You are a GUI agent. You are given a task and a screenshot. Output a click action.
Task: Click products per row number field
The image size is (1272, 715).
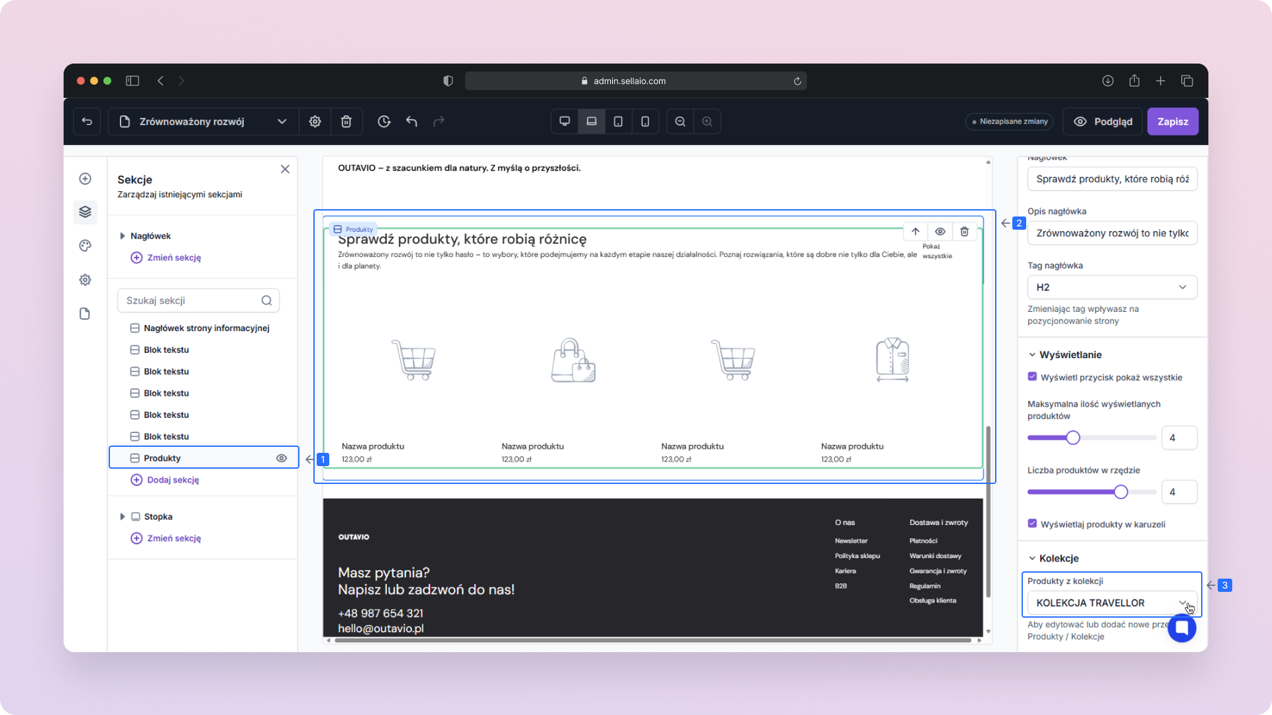point(1179,492)
